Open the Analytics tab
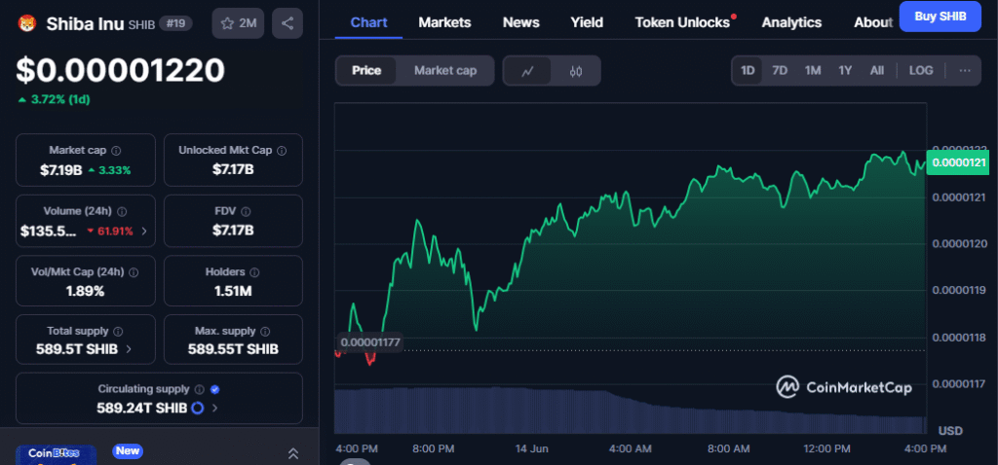998x465 pixels. (x=791, y=22)
